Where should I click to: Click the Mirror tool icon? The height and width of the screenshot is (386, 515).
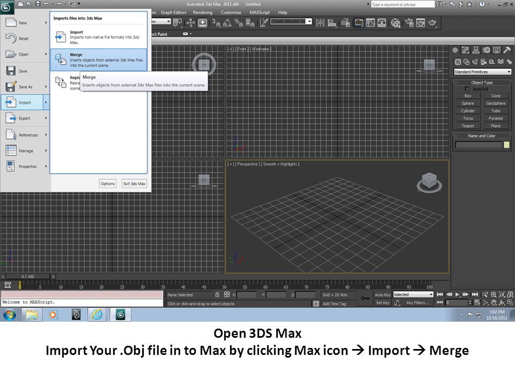[x=320, y=23]
